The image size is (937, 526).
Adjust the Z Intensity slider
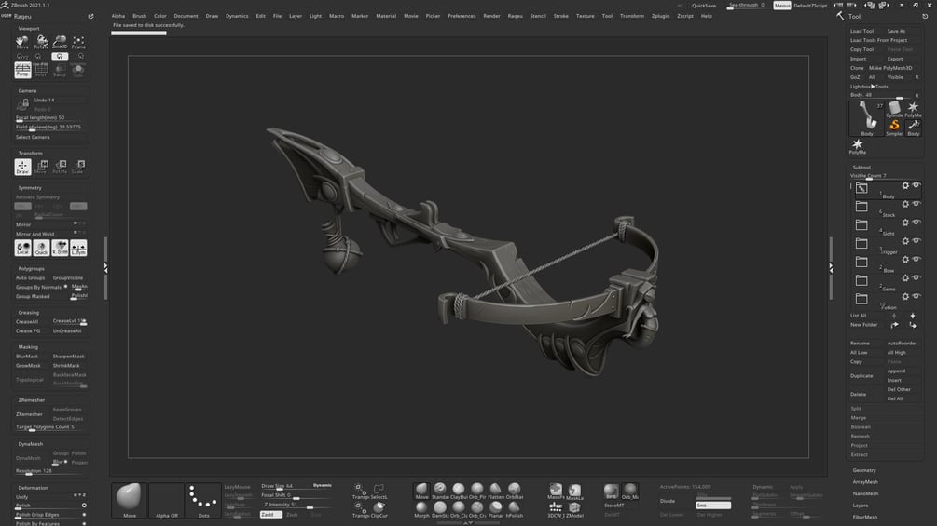(x=296, y=506)
